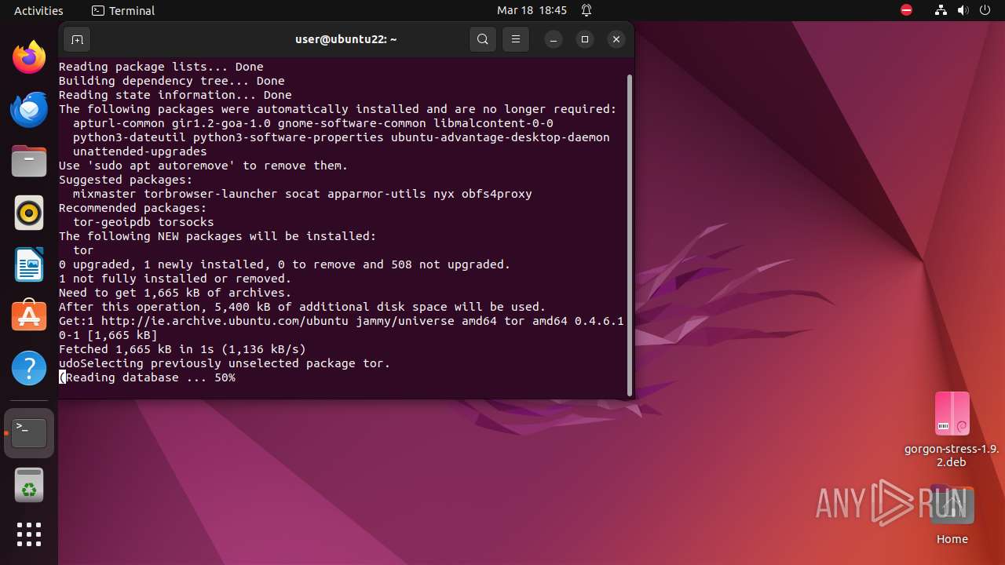This screenshot has height=565, width=1005.
Task: Open the Files manager in dock
Action: coord(29,161)
